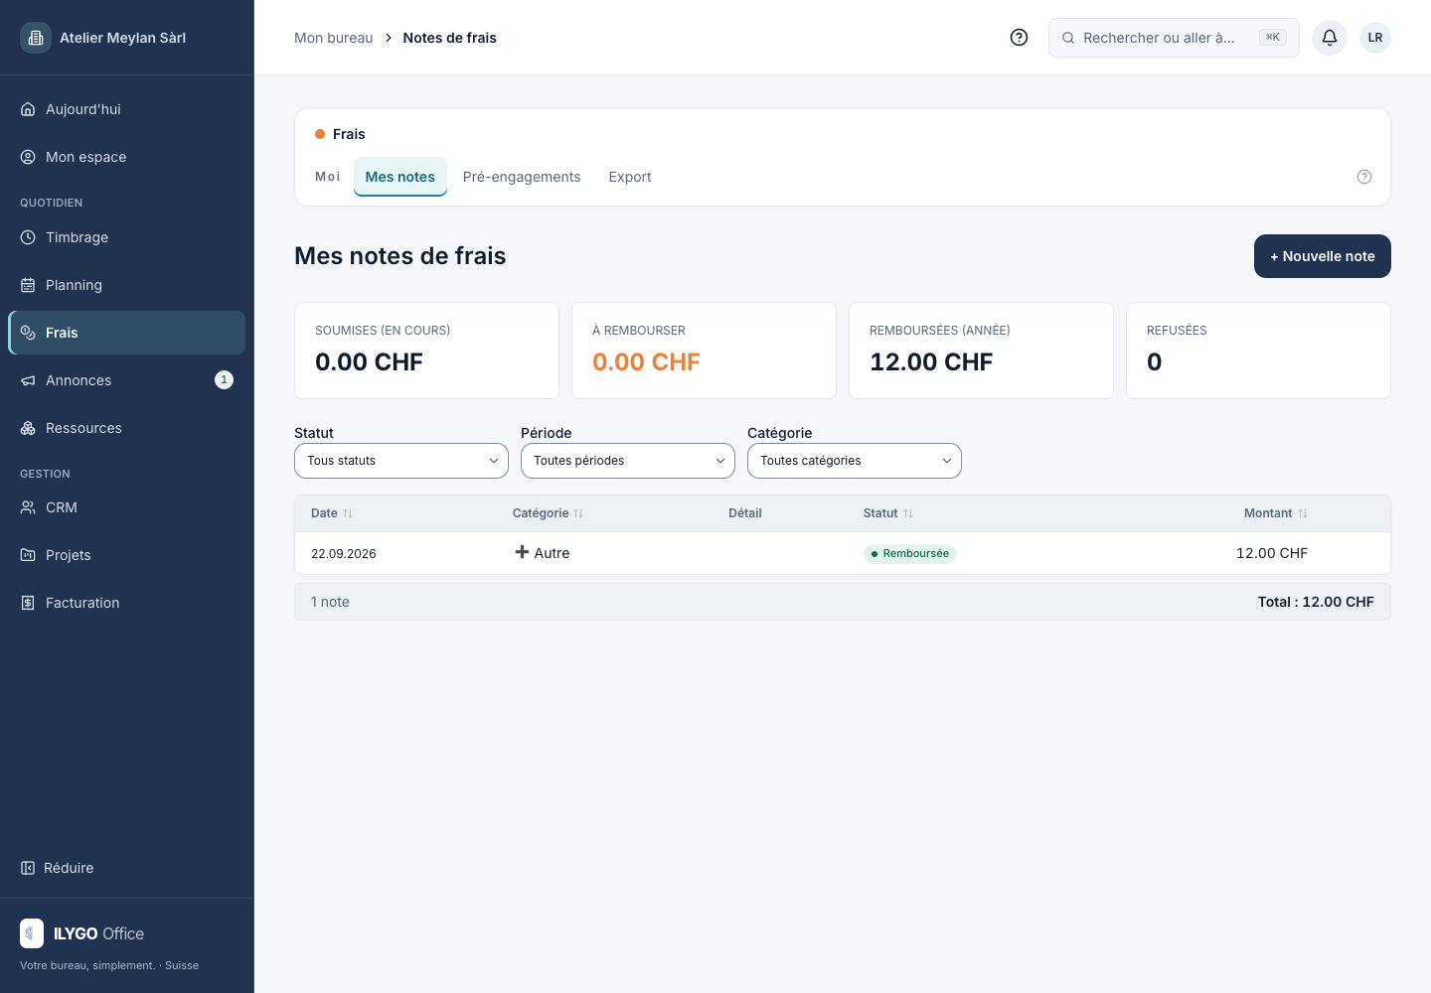Click the À rembourser 0.00 CHF card
Screen dimensions: 1431x993
[704, 351]
